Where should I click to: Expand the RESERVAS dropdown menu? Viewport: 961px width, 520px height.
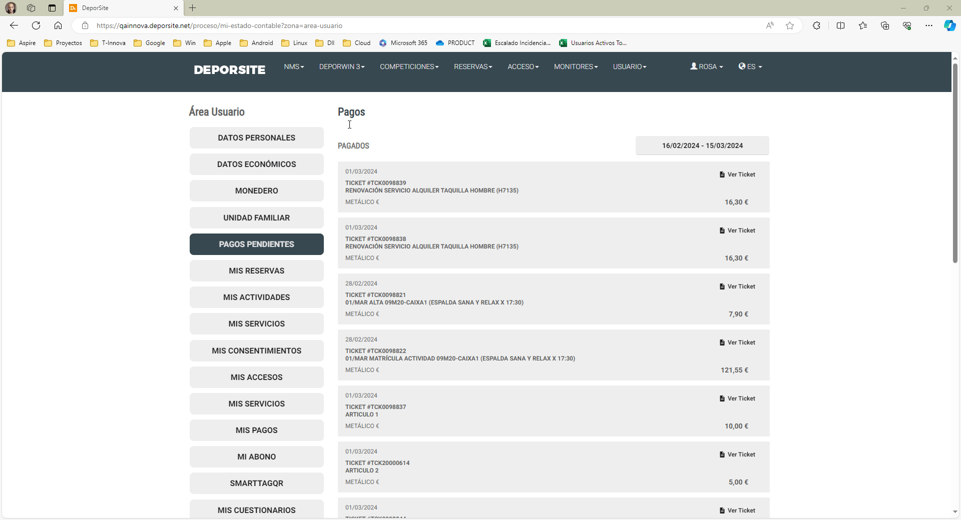pos(473,66)
